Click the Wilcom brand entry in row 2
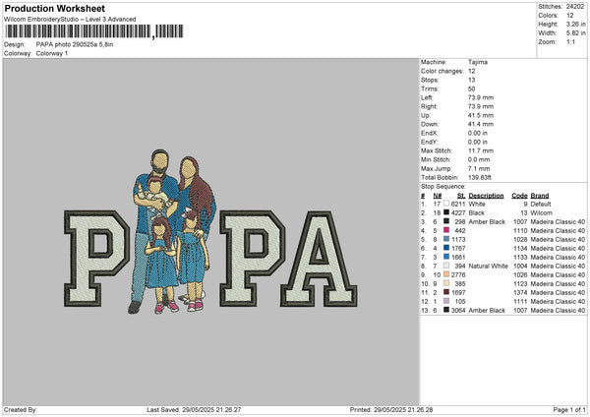This screenshot has height=417, width=590. tap(541, 212)
